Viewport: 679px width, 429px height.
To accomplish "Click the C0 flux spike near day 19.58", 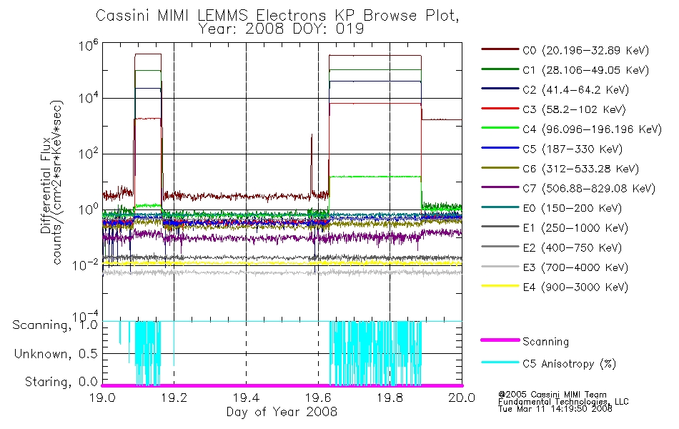I will 312,164.
